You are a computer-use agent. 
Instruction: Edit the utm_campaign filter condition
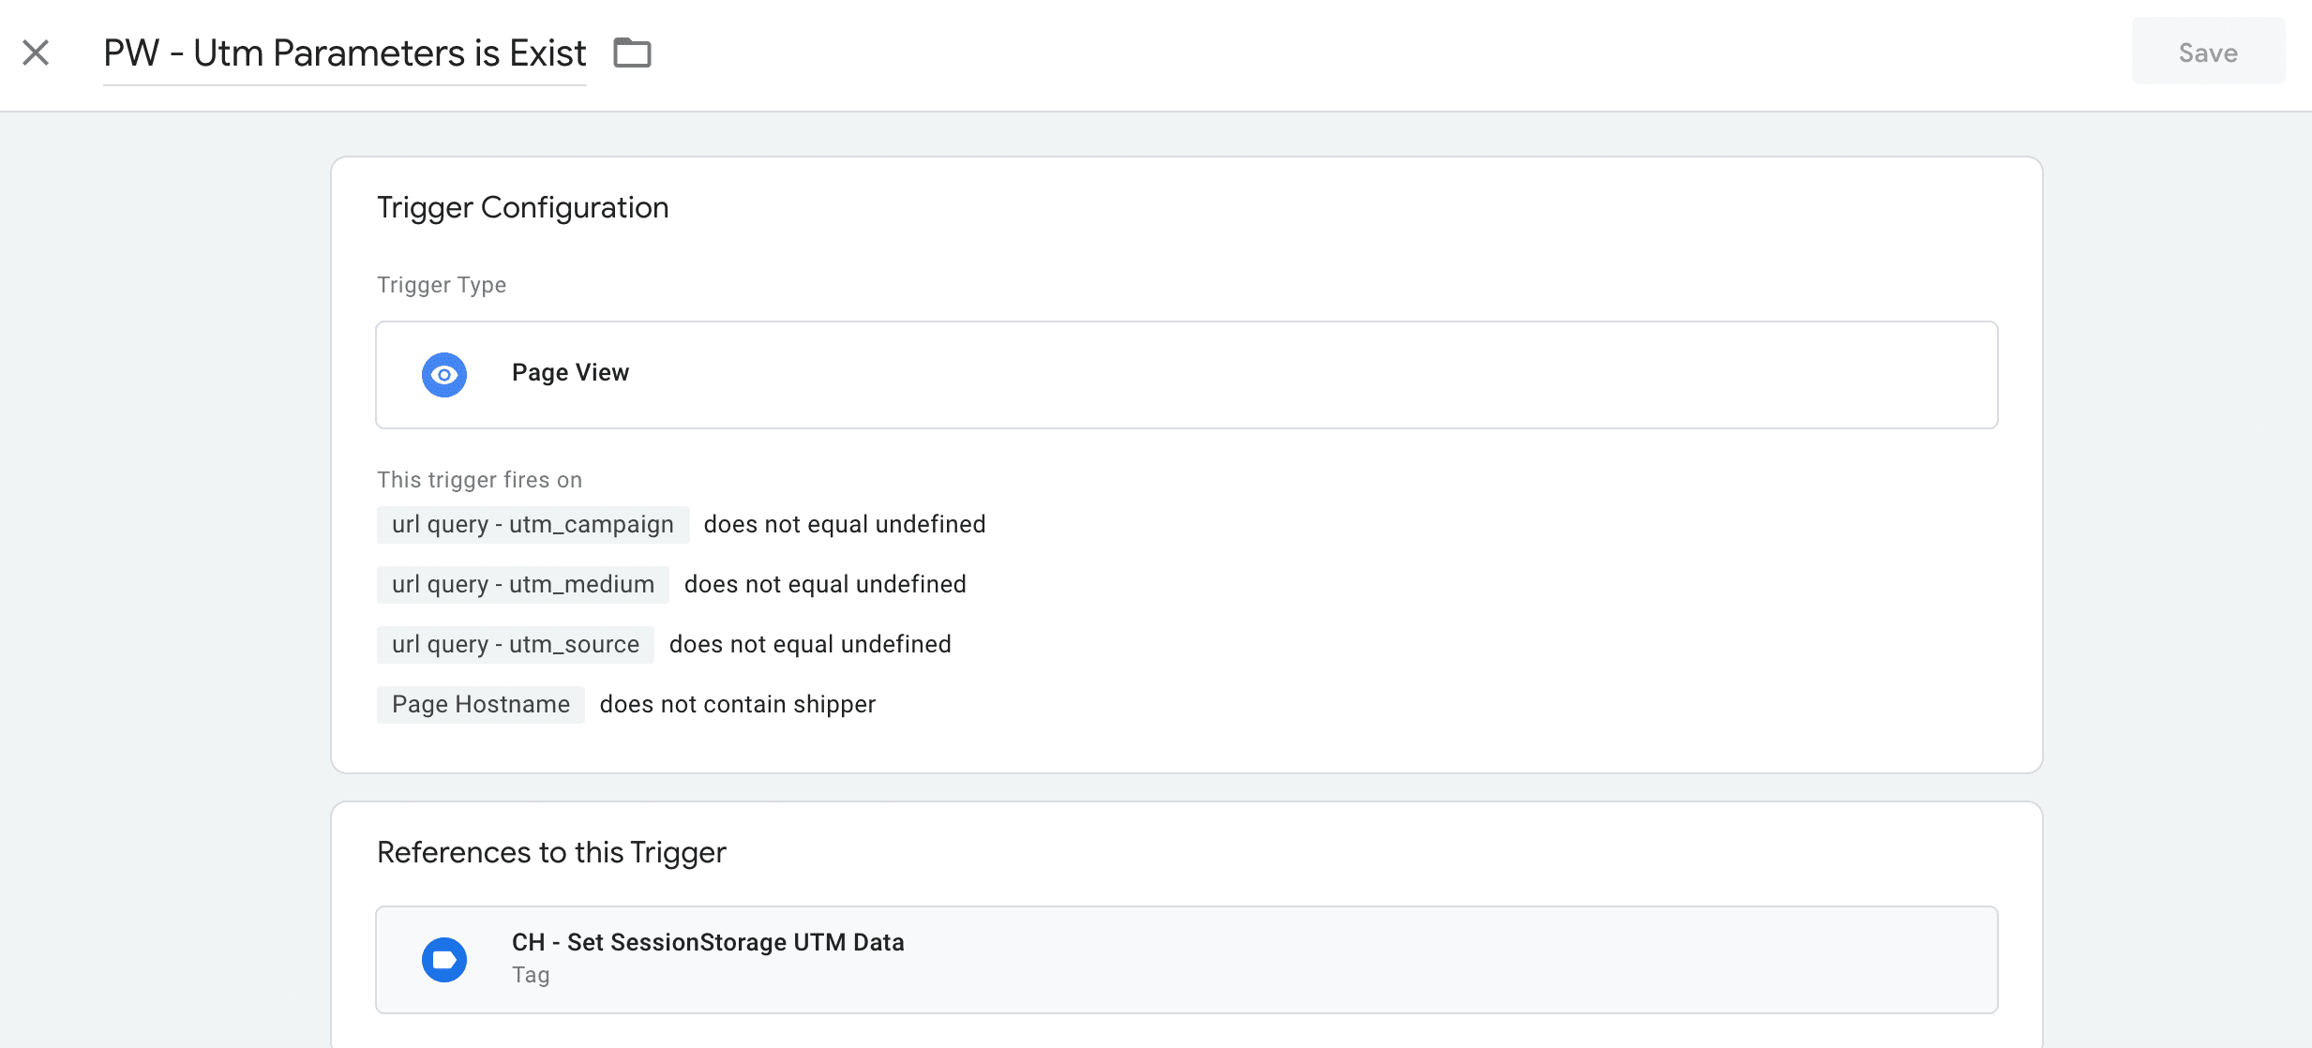tap(533, 524)
